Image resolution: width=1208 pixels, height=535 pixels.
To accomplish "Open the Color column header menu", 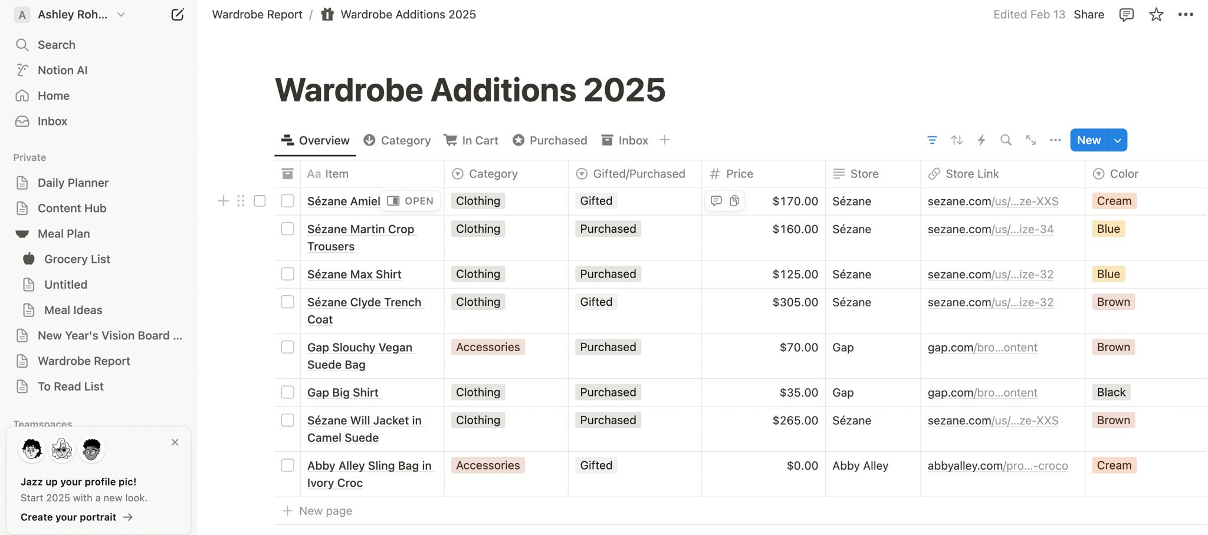I will click(1145, 174).
